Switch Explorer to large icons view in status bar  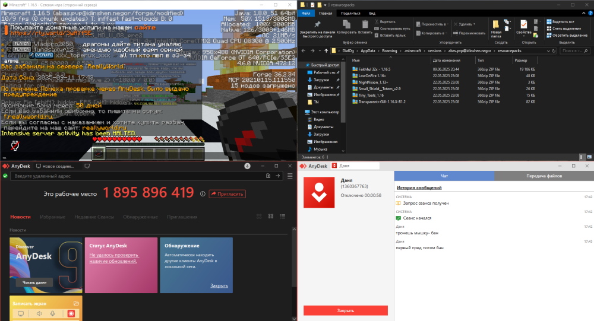point(589,157)
